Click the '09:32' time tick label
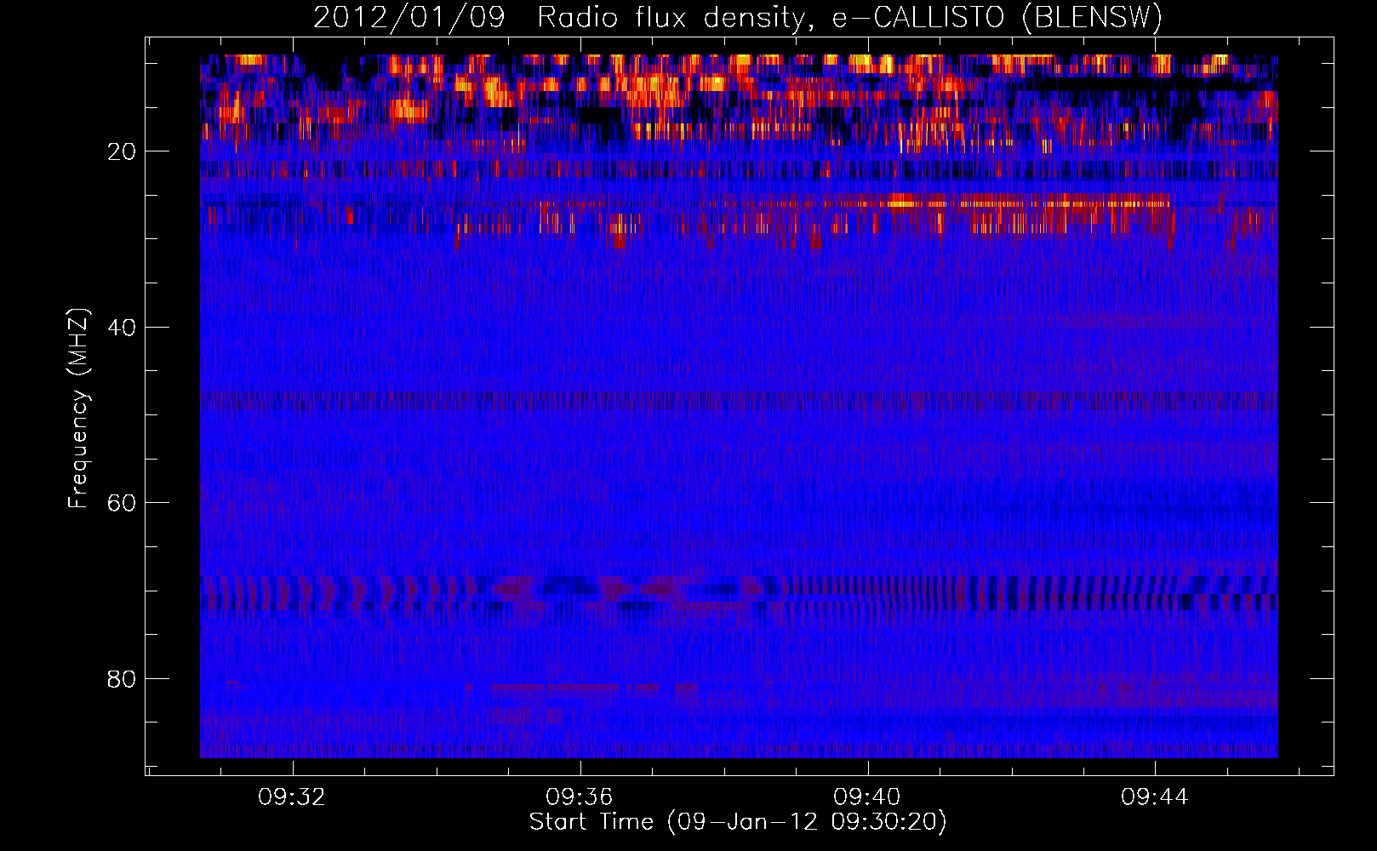1377x851 pixels. pyautogui.click(x=292, y=797)
